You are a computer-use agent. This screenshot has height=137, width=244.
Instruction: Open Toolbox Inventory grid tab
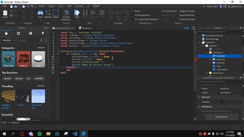pos(18,33)
